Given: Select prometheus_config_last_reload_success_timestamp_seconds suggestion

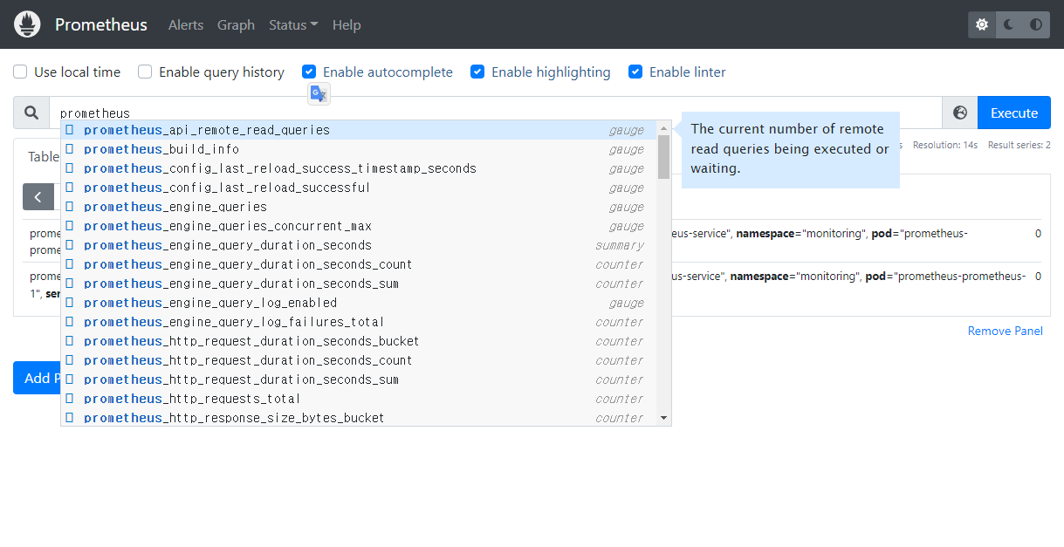Looking at the screenshot, I should click(359, 168).
